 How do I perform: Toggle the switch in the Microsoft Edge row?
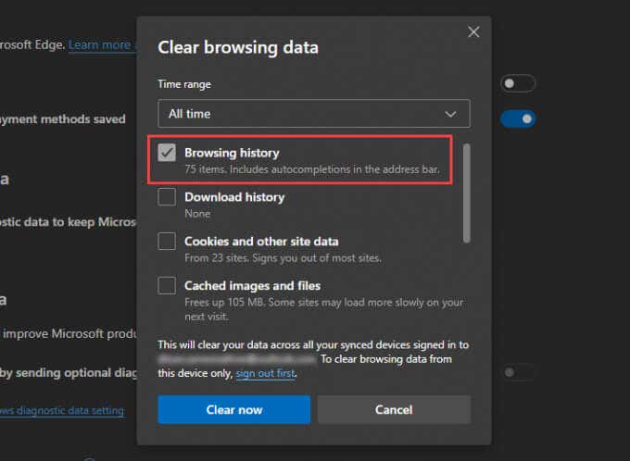coord(518,83)
